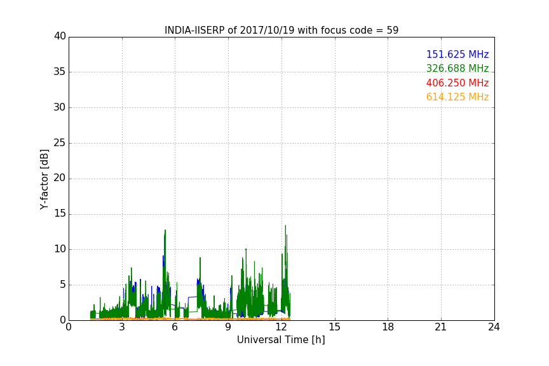This screenshot has height=366, width=549.
Task: Click the x-axis tick value 21
Action: (x=441, y=327)
